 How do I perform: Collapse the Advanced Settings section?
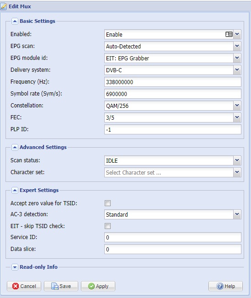[15, 147]
